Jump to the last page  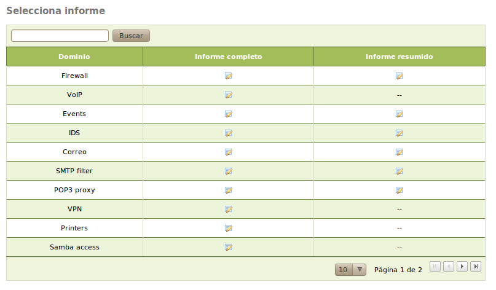click(476, 267)
